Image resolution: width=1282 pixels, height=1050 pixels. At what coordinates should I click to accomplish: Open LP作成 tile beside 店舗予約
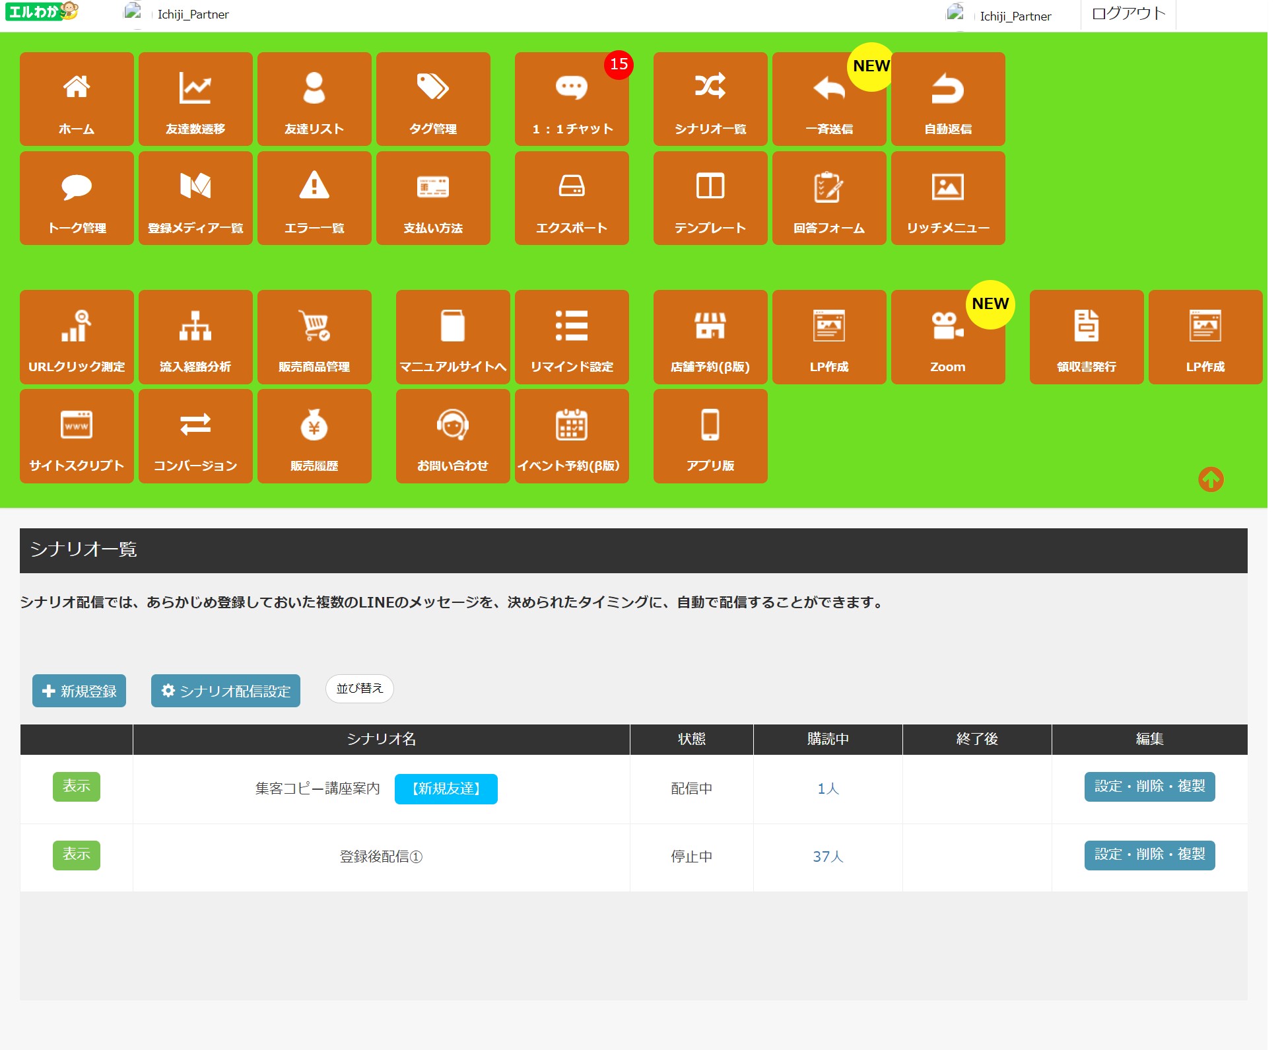829,337
